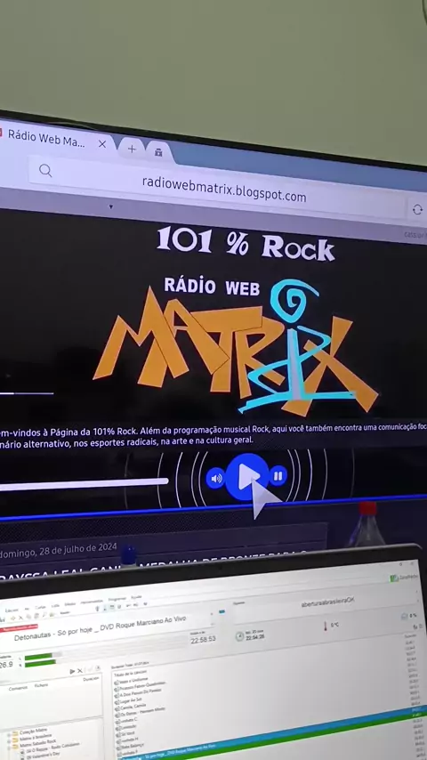
Task: Open a new browser tab
Action: click(132, 150)
